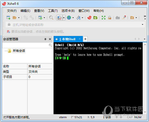
Task: Click the CAP lock status indicator
Action: tap(130, 117)
